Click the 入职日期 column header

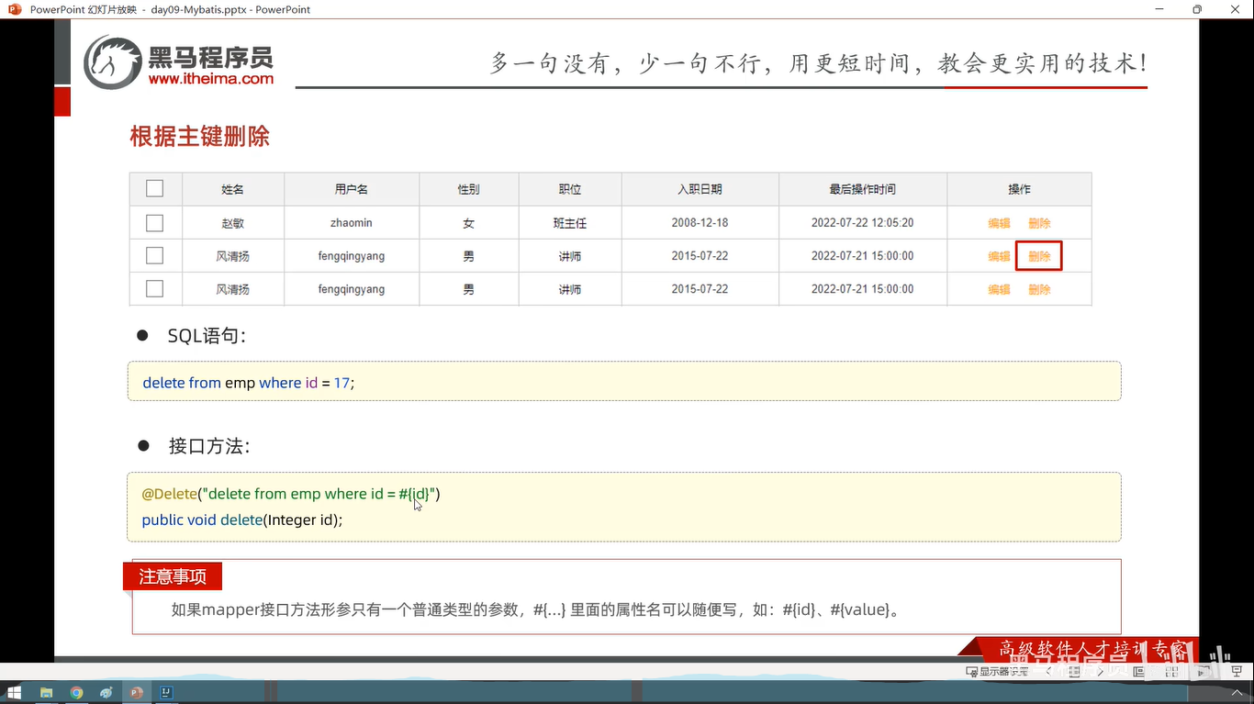click(x=700, y=189)
